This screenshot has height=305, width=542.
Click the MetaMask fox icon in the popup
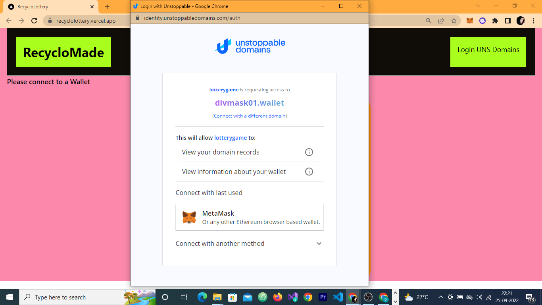tap(189, 217)
